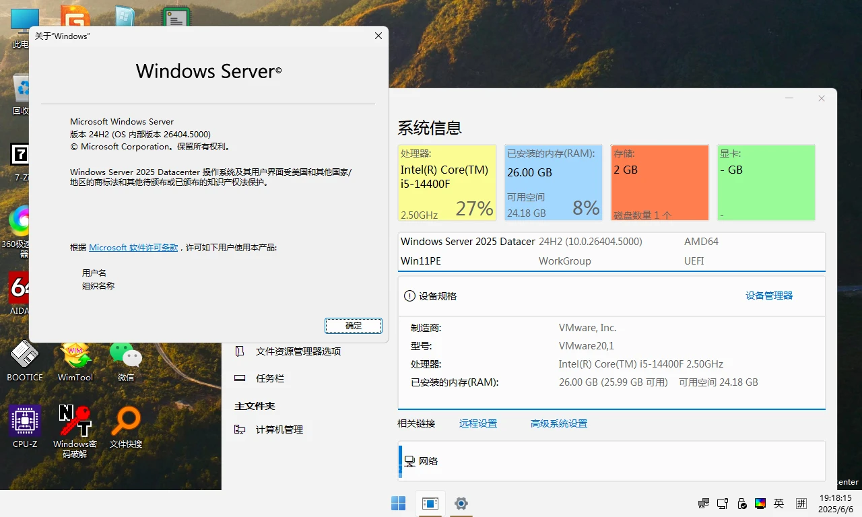This screenshot has height=517, width=862.
Task: Click the 文件资源管理器选项 icon
Action: point(240,351)
